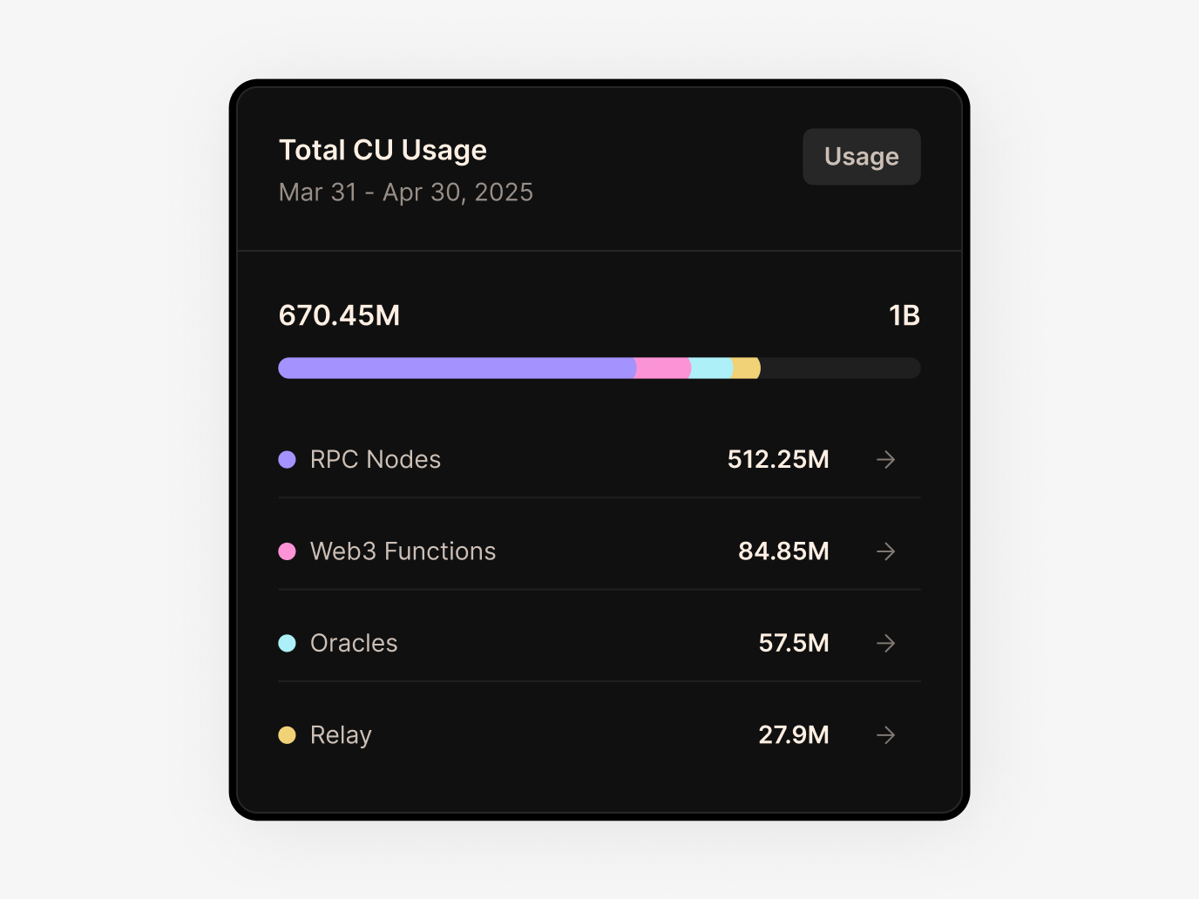
Task: Select the purple RPC Nodes legend dot
Action: (288, 459)
